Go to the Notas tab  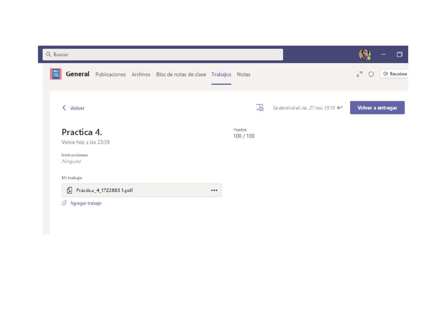(x=244, y=75)
